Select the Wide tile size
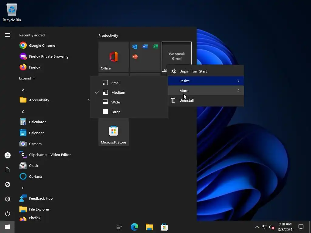The image size is (311, 233). pyautogui.click(x=129, y=102)
